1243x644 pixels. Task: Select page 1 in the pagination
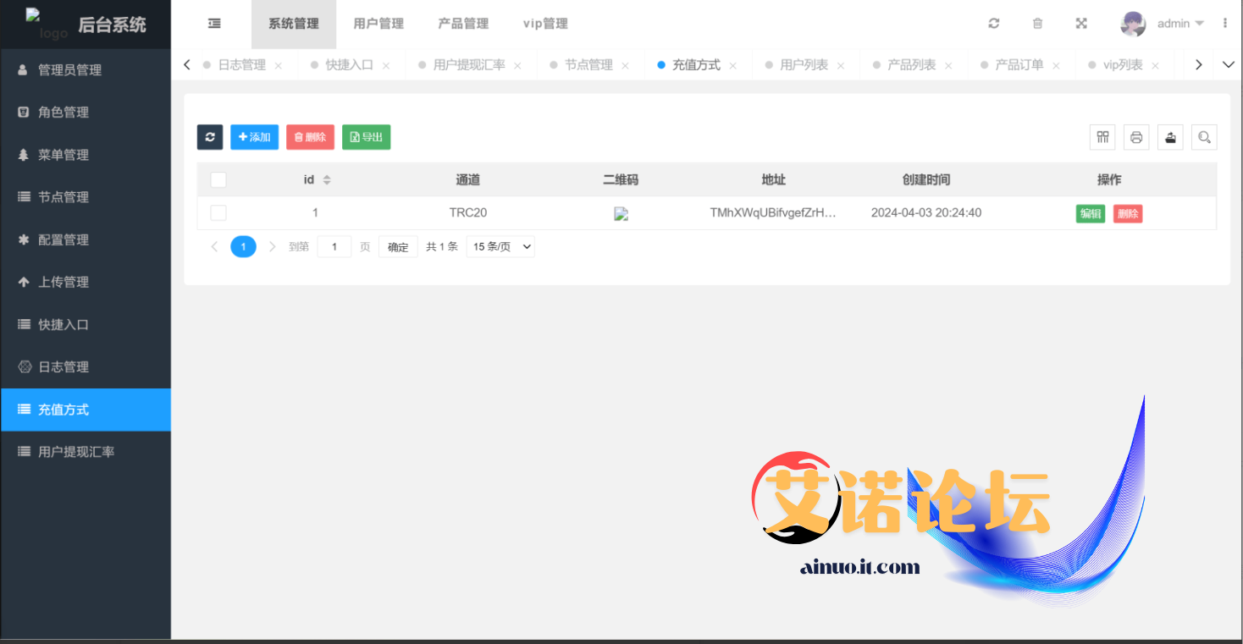pyautogui.click(x=243, y=246)
